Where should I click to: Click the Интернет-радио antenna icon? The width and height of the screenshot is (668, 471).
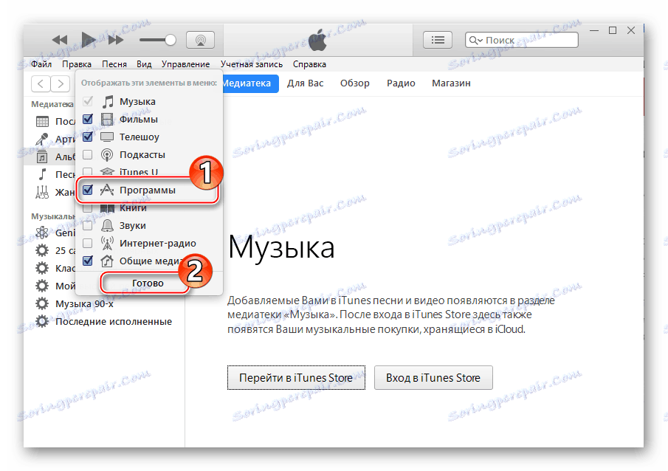coord(107,243)
